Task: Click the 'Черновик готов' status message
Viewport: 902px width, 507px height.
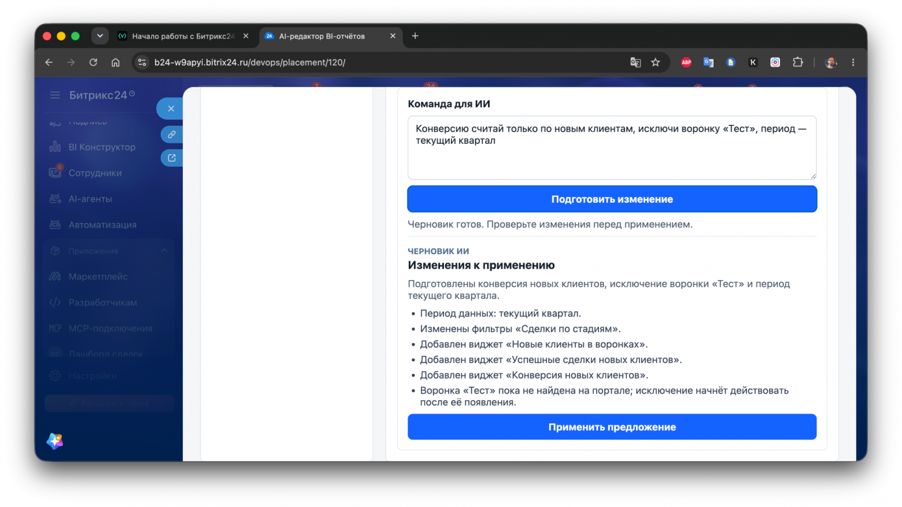Action: pyautogui.click(x=550, y=225)
